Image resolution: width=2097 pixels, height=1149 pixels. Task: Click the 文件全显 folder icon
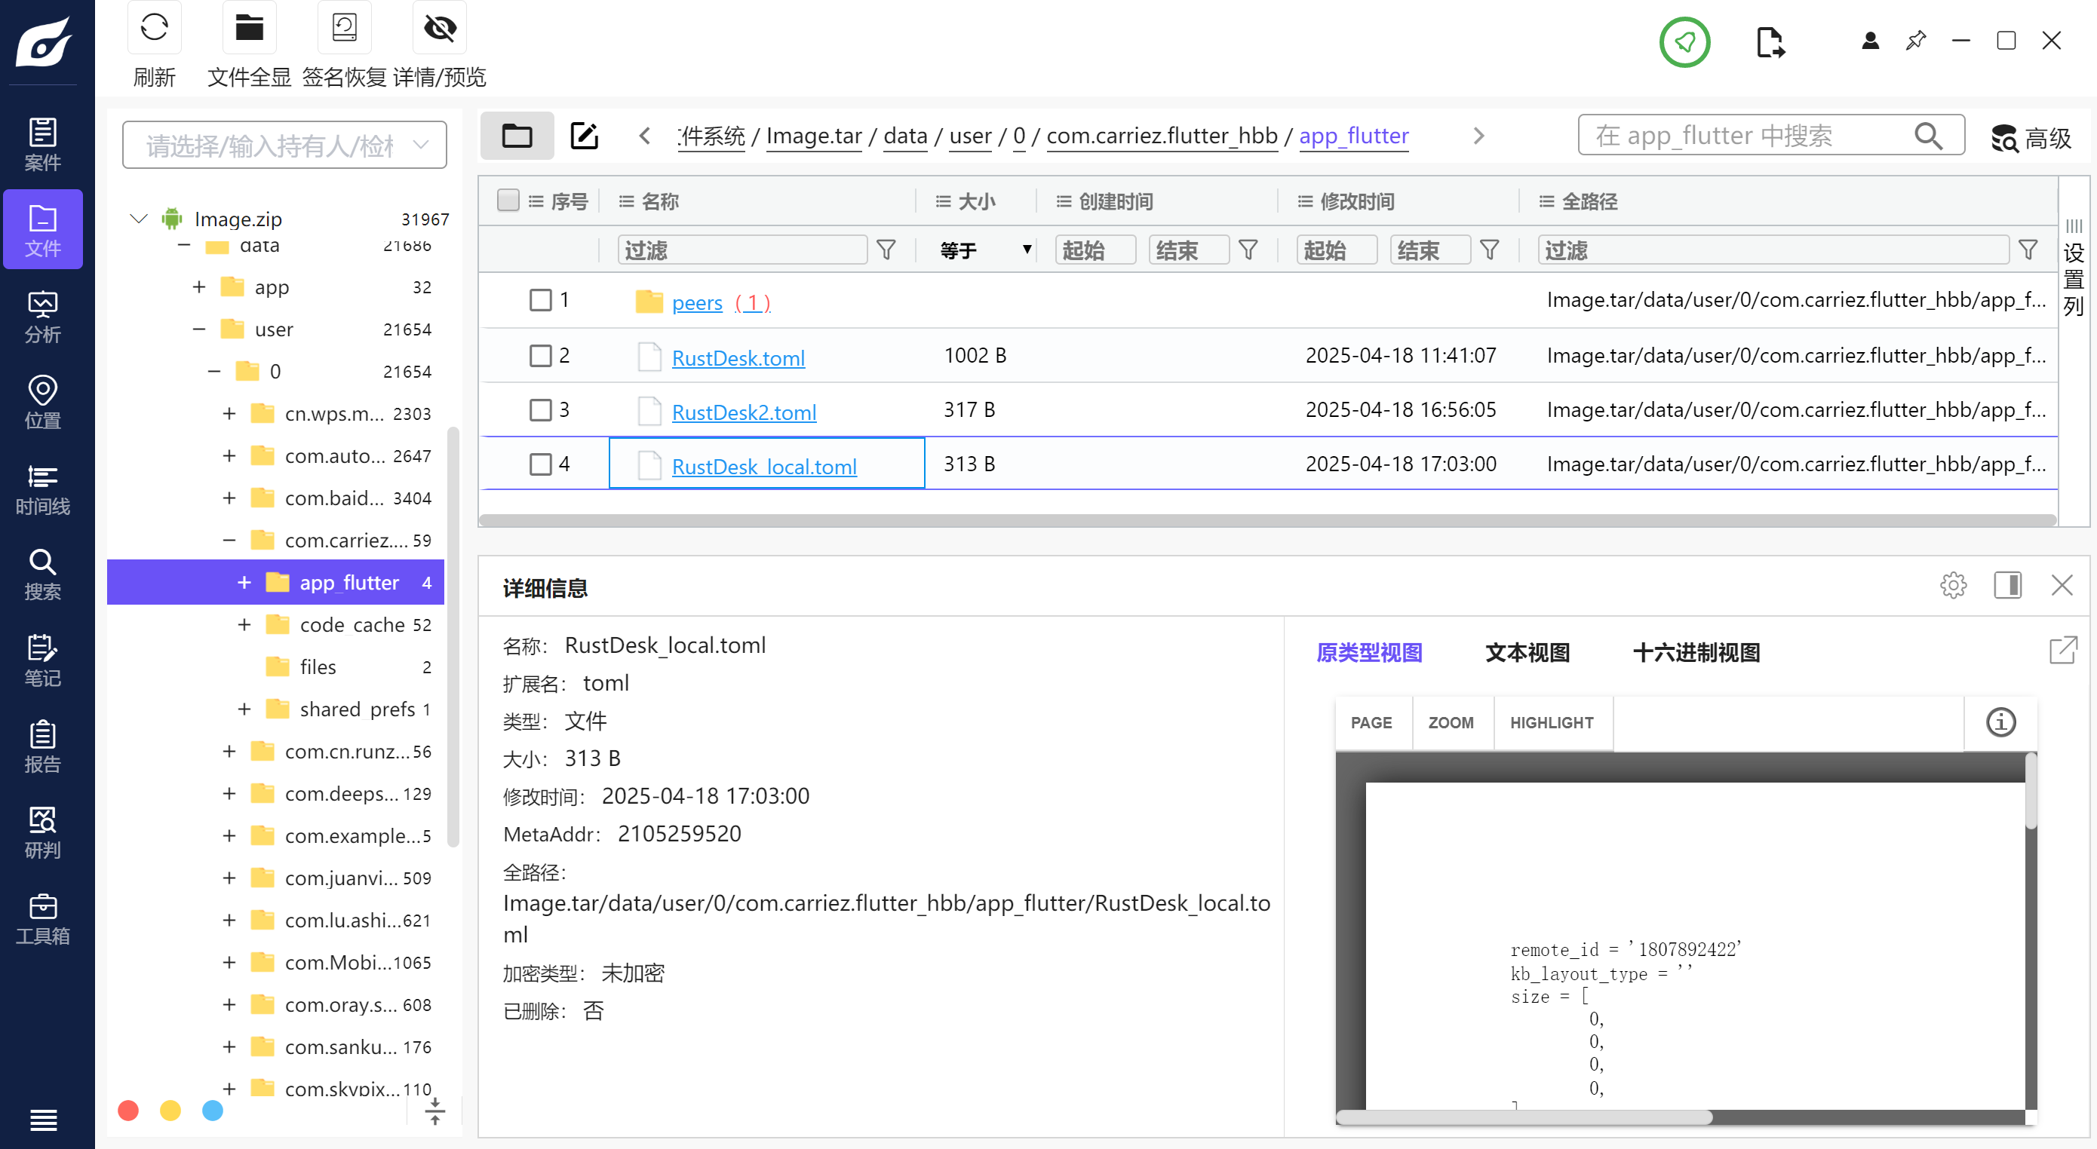pos(249,28)
